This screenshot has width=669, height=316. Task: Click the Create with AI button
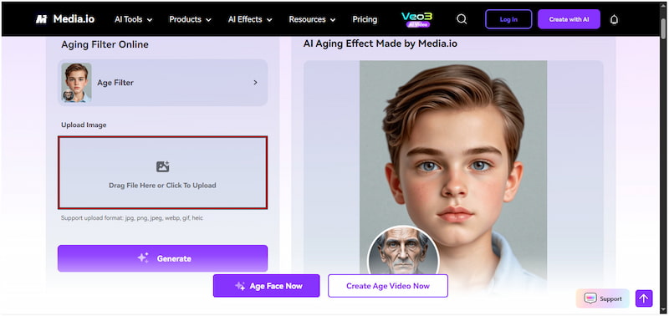[569, 19]
